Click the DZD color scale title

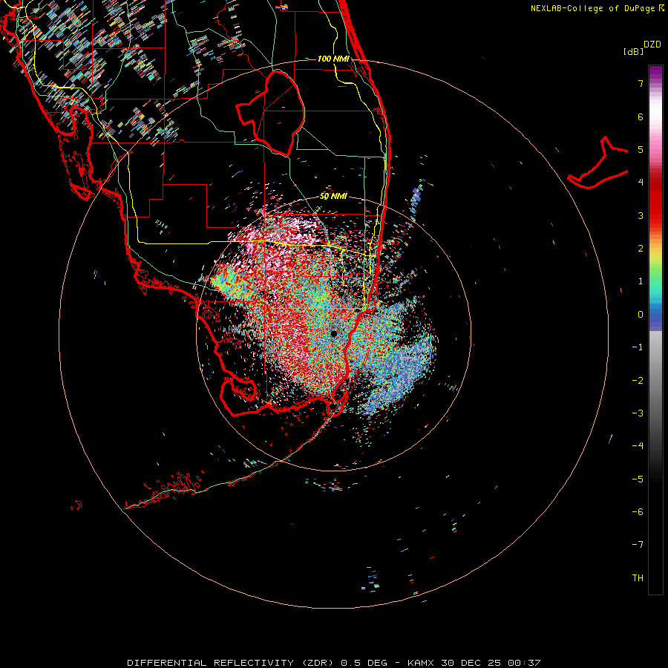pyautogui.click(x=652, y=45)
